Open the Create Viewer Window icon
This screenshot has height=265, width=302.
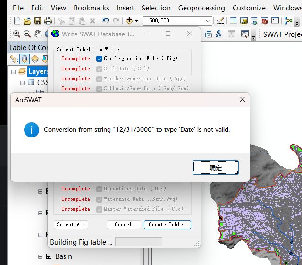click(x=244, y=34)
